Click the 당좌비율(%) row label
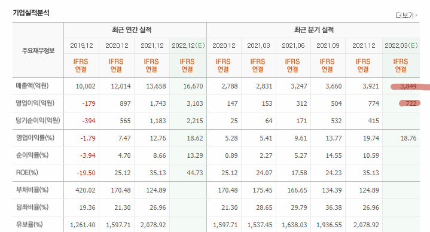The image size is (430, 232). coord(32,207)
